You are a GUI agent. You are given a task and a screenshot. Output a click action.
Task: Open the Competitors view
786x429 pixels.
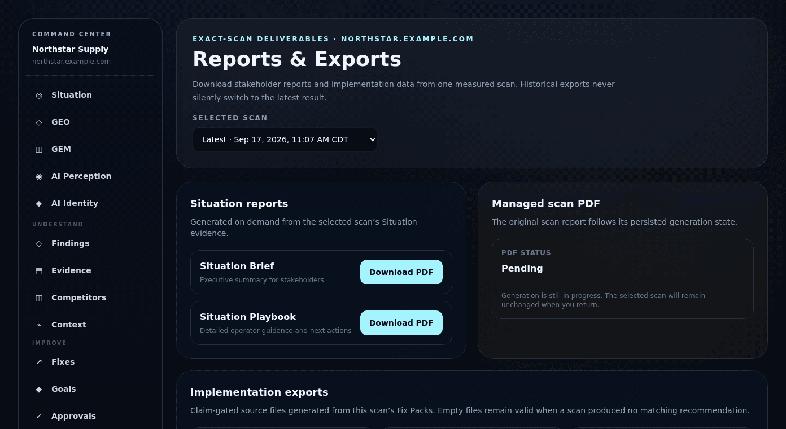click(x=90, y=297)
